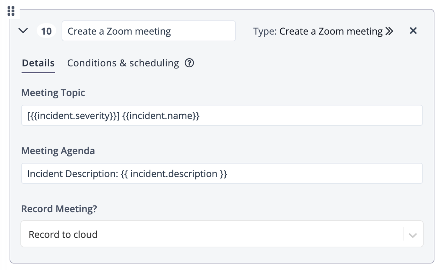Click the Meeting Agenda label

click(58, 151)
